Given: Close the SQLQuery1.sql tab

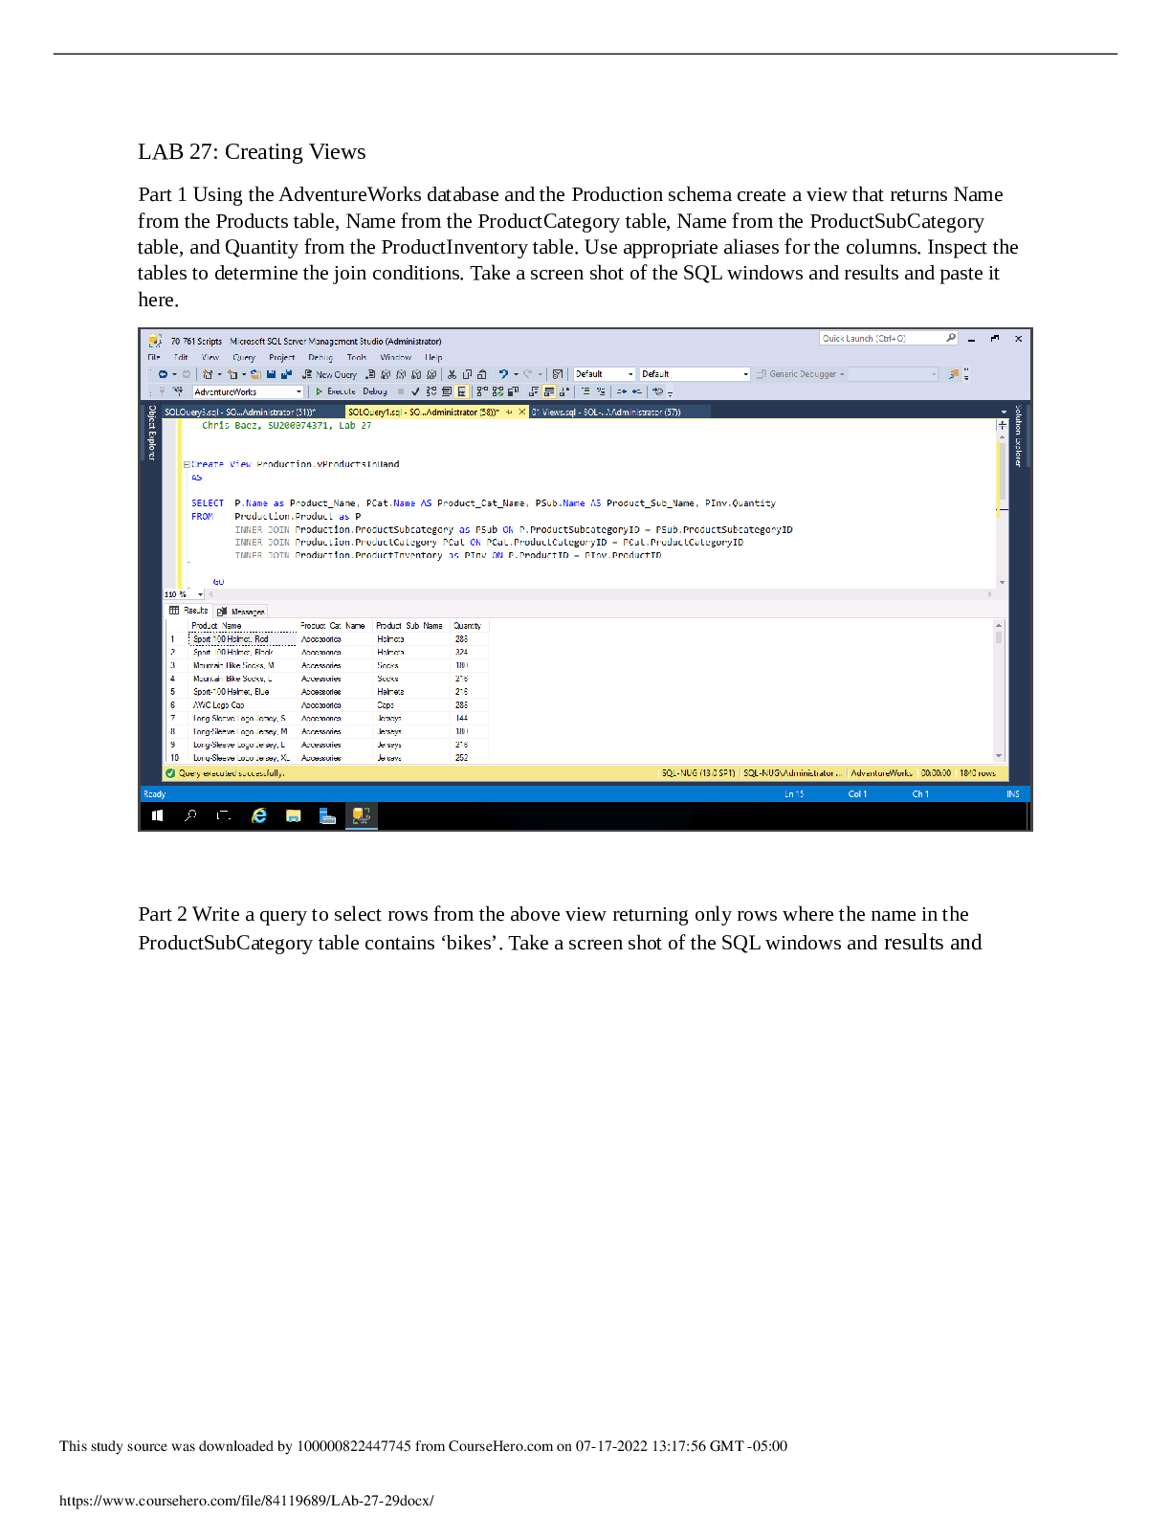Looking at the screenshot, I should pos(521,412).
